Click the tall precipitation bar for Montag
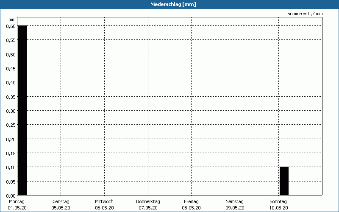Viewport: 339px width, 212px height. pyautogui.click(x=23, y=110)
